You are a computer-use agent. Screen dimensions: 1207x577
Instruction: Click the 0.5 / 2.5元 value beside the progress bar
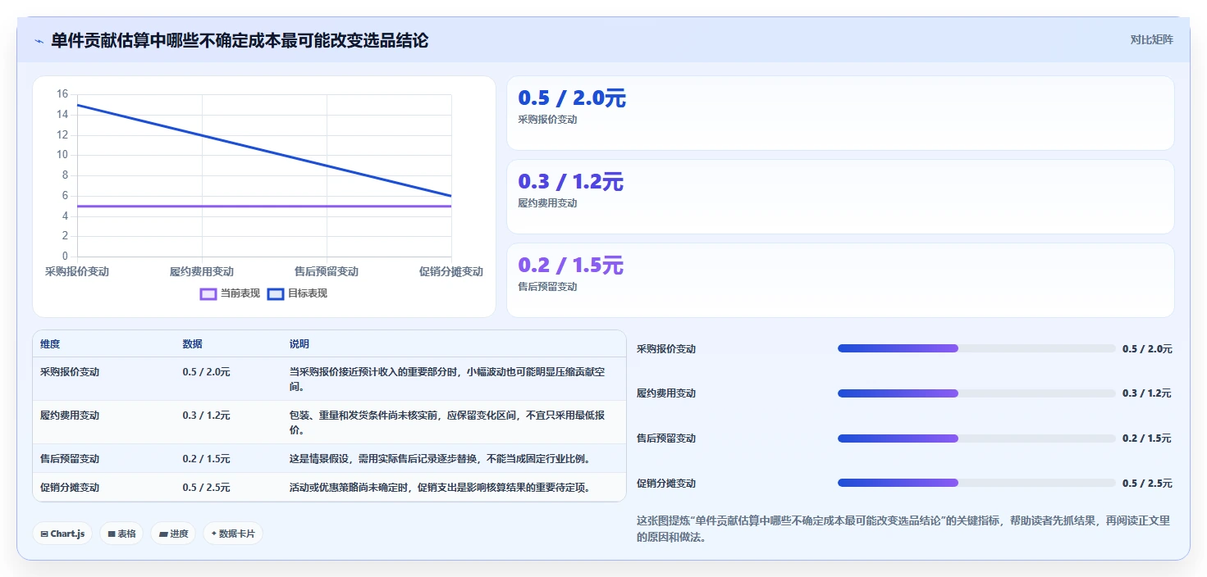point(1147,483)
